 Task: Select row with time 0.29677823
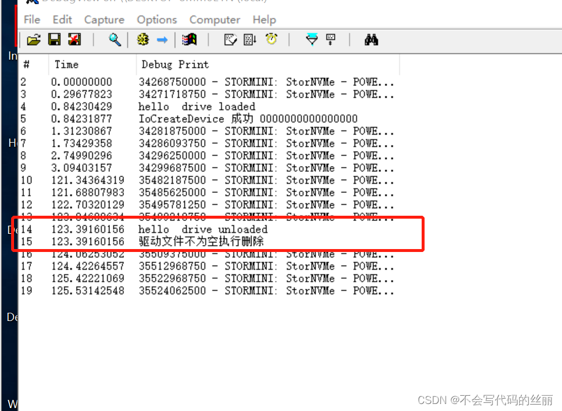pyautogui.click(x=209, y=94)
